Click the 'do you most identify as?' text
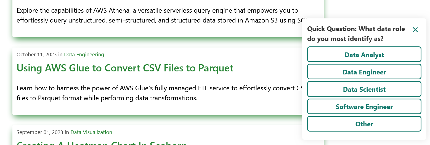Screen dimensions: 430x145 pos(345,39)
